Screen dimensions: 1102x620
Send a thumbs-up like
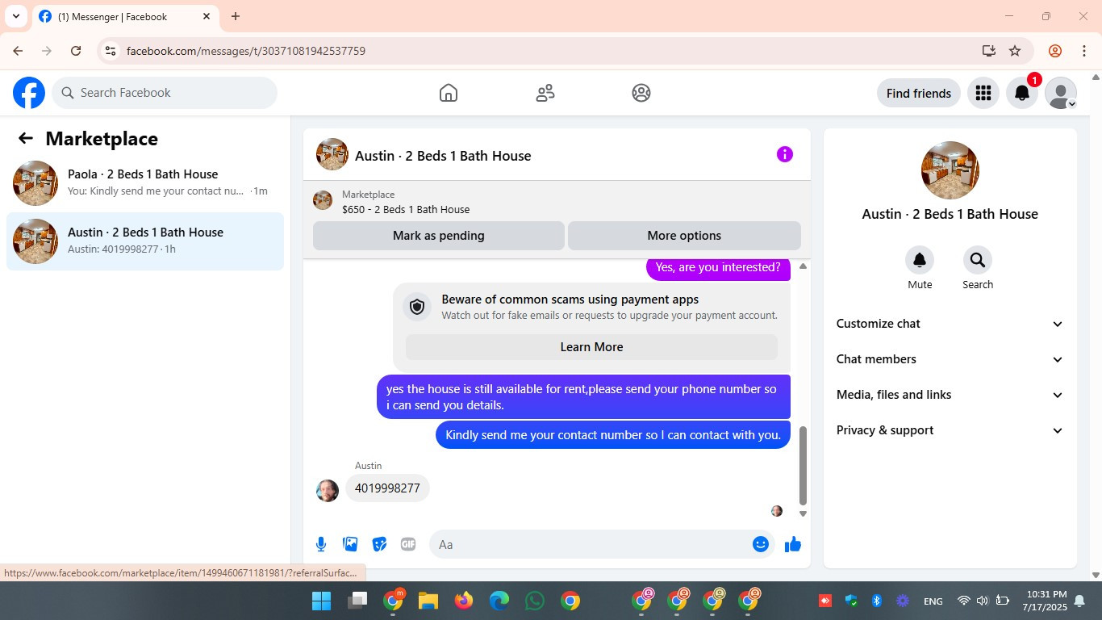793,544
